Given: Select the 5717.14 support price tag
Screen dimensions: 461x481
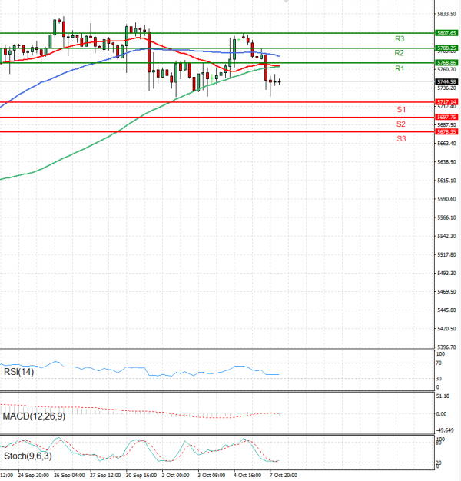Looking at the screenshot, I should (446, 102).
